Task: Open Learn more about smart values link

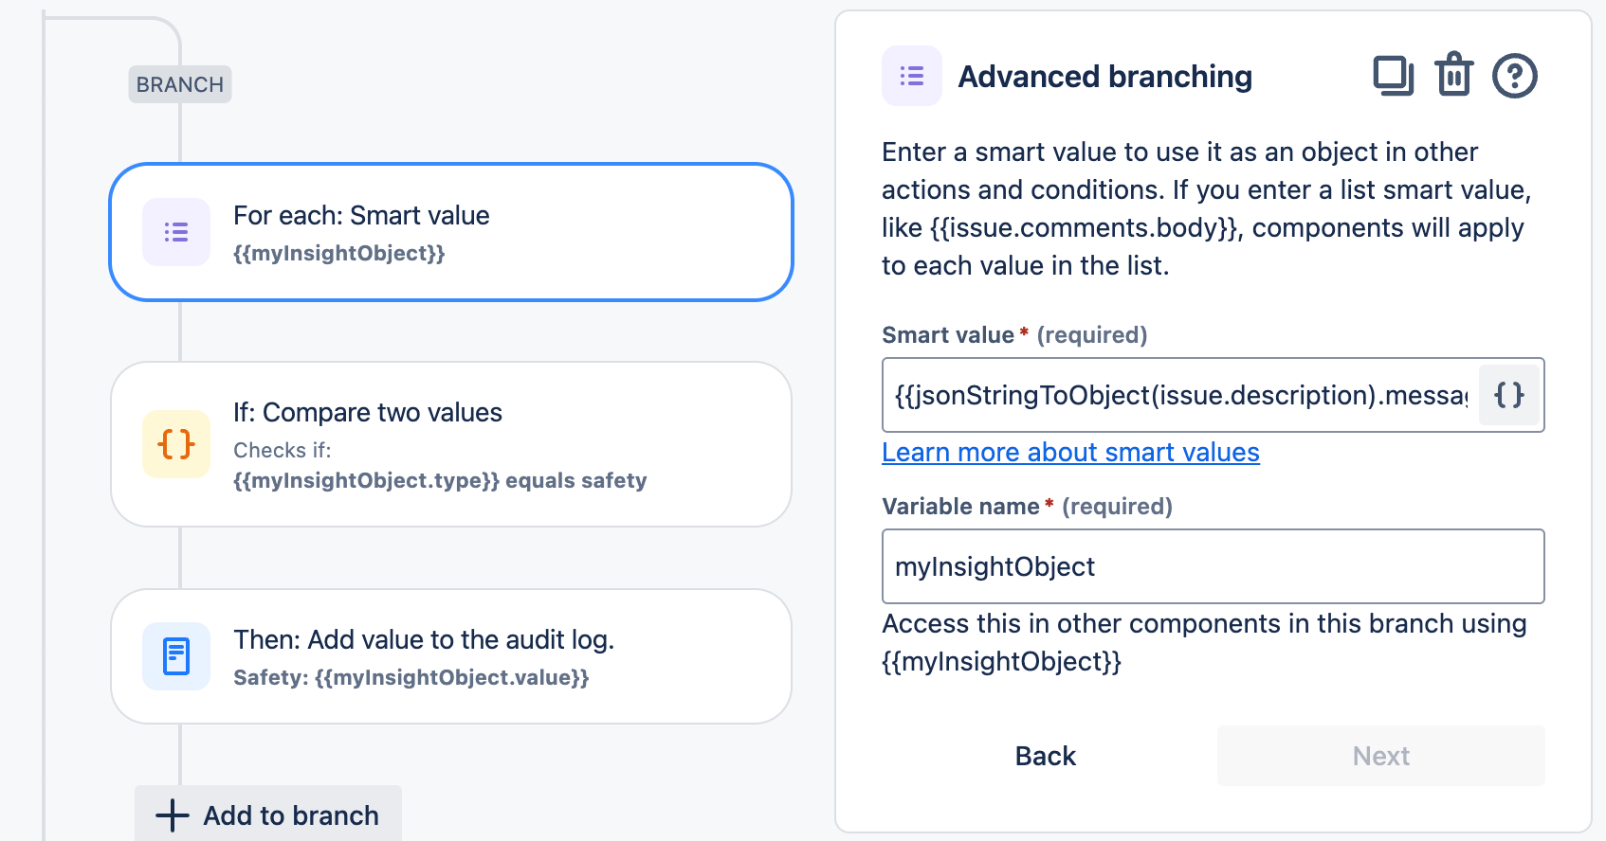Action: pyautogui.click(x=1070, y=453)
